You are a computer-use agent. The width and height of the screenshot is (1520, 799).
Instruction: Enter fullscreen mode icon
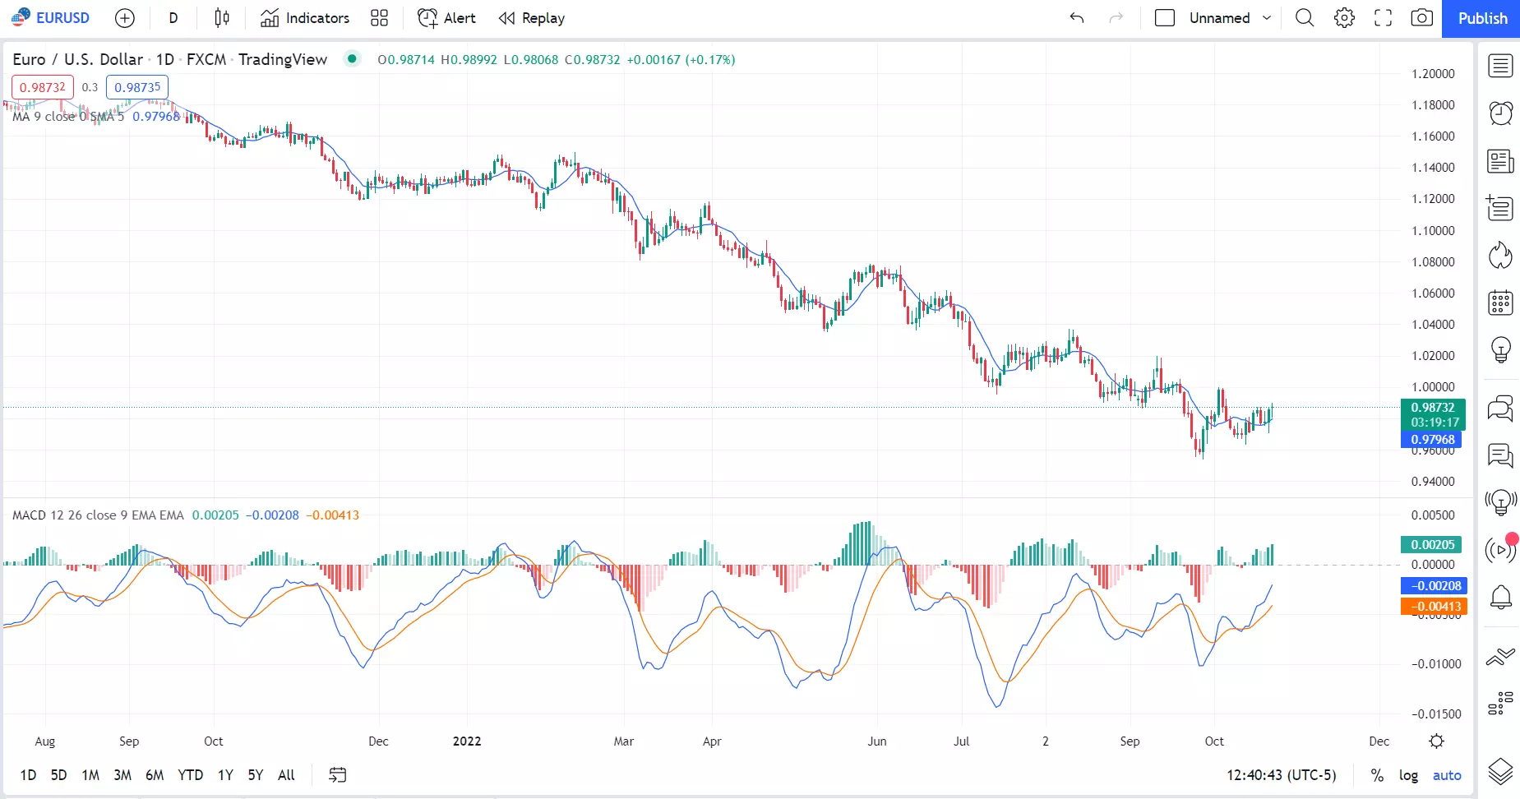[1384, 18]
